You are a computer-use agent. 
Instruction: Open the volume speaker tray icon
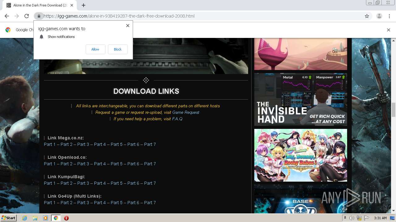[x=352, y=218]
